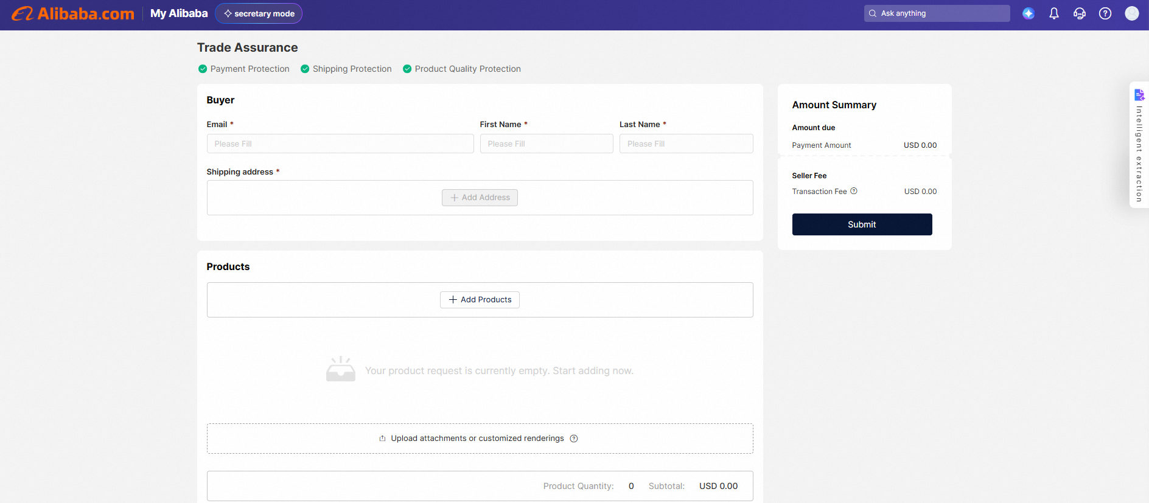Click the empty product request message
This screenshot has width=1149, height=503.
pos(499,371)
